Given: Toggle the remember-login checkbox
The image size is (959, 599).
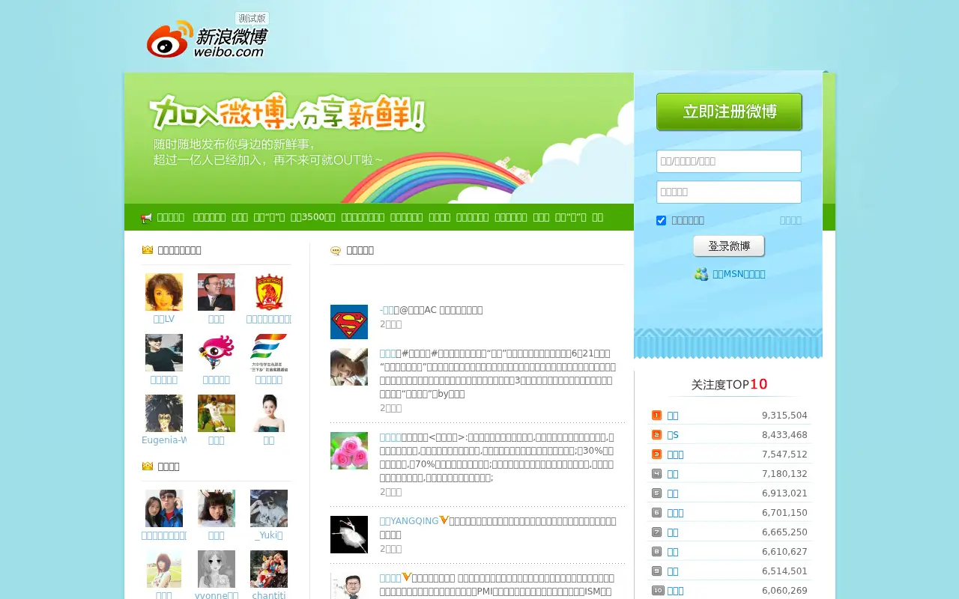Looking at the screenshot, I should (x=661, y=220).
